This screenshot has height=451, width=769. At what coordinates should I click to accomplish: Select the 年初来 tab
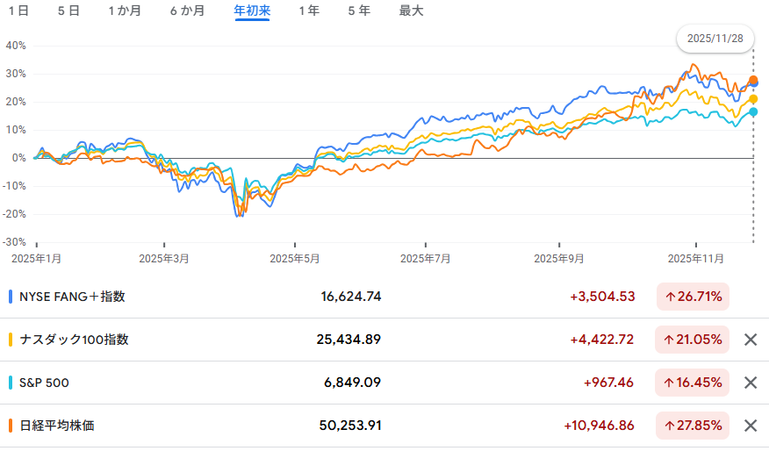252,11
